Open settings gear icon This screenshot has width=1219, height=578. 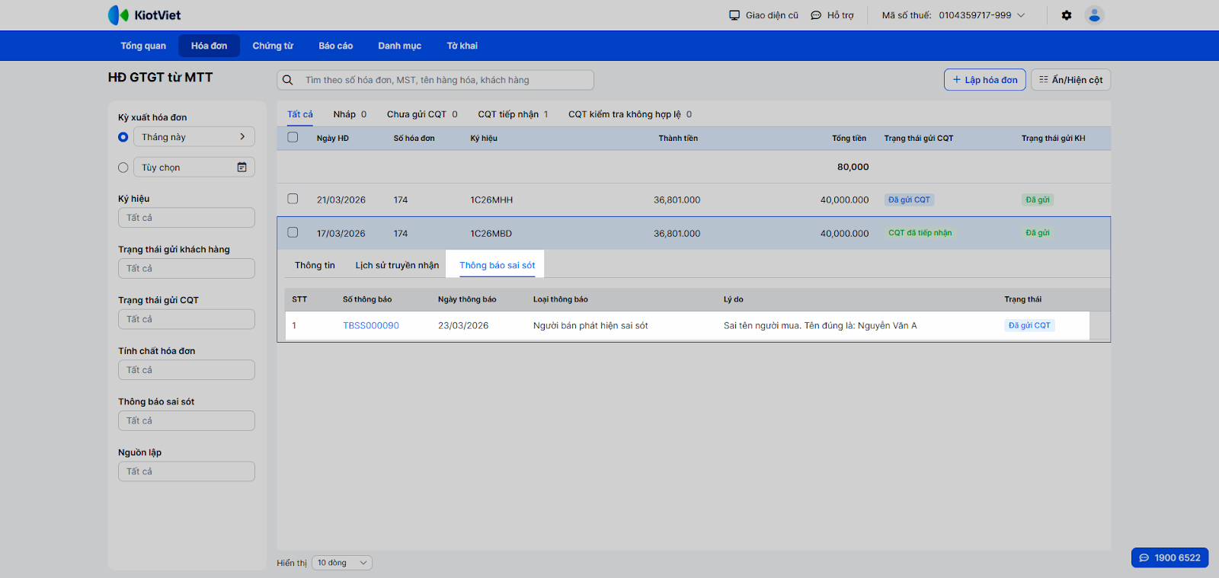[1067, 15]
